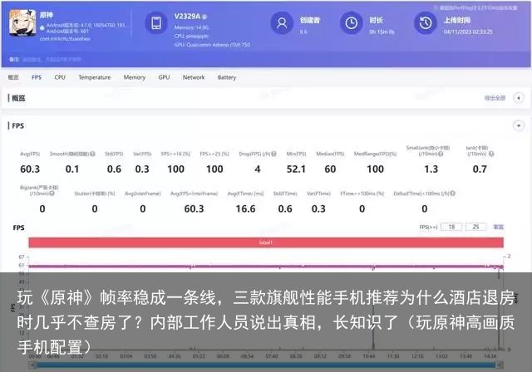
Task: Switch to the CPU tab
Action: pyautogui.click(x=60, y=77)
